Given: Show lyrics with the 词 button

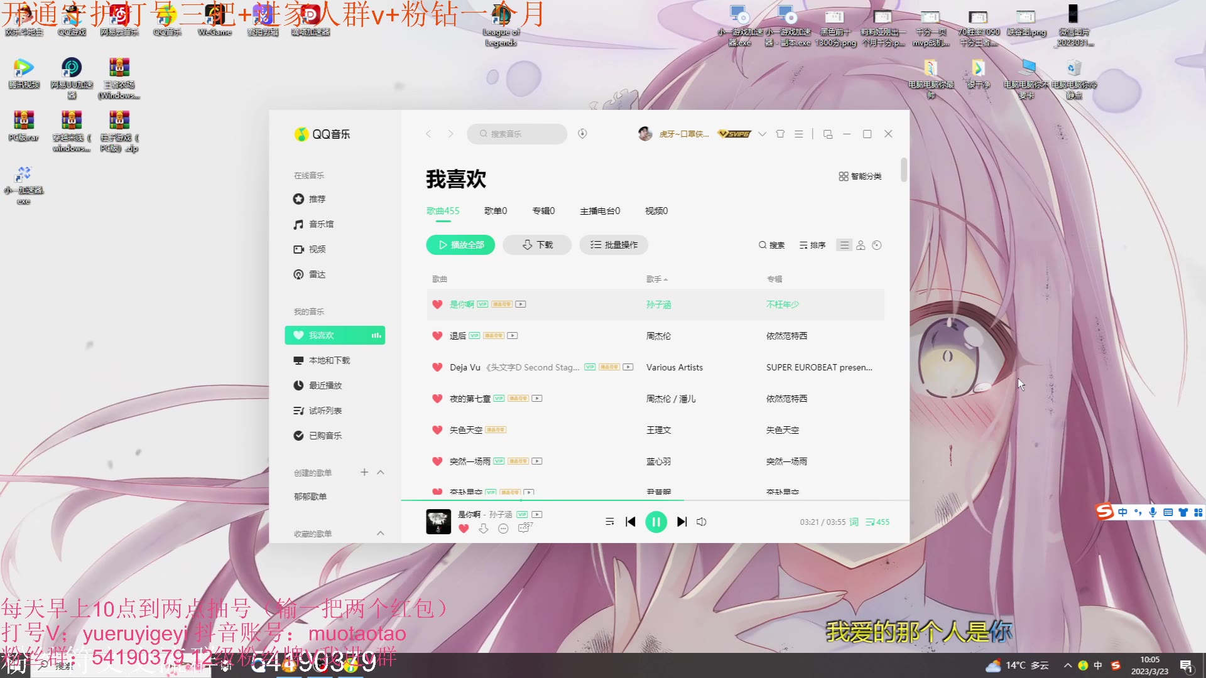Looking at the screenshot, I should 854,522.
